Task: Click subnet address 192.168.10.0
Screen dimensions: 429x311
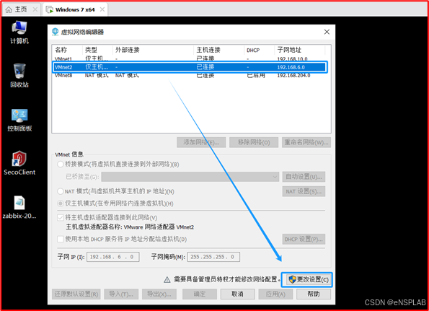Action: point(292,59)
